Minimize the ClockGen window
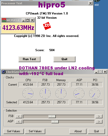 pos(96,72)
